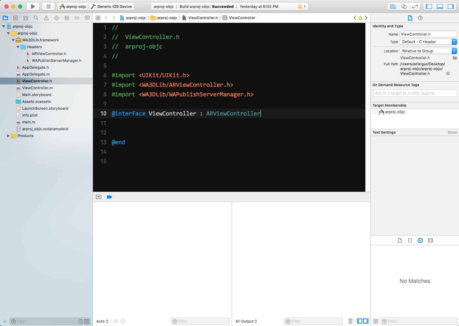Go forward in editor history
The width and height of the screenshot is (459, 326).
click(x=114, y=18)
